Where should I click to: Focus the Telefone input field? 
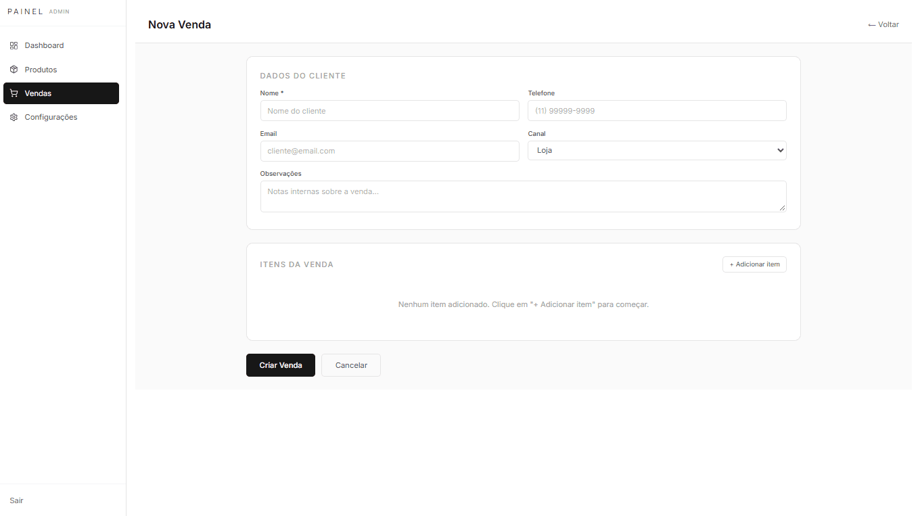657,111
